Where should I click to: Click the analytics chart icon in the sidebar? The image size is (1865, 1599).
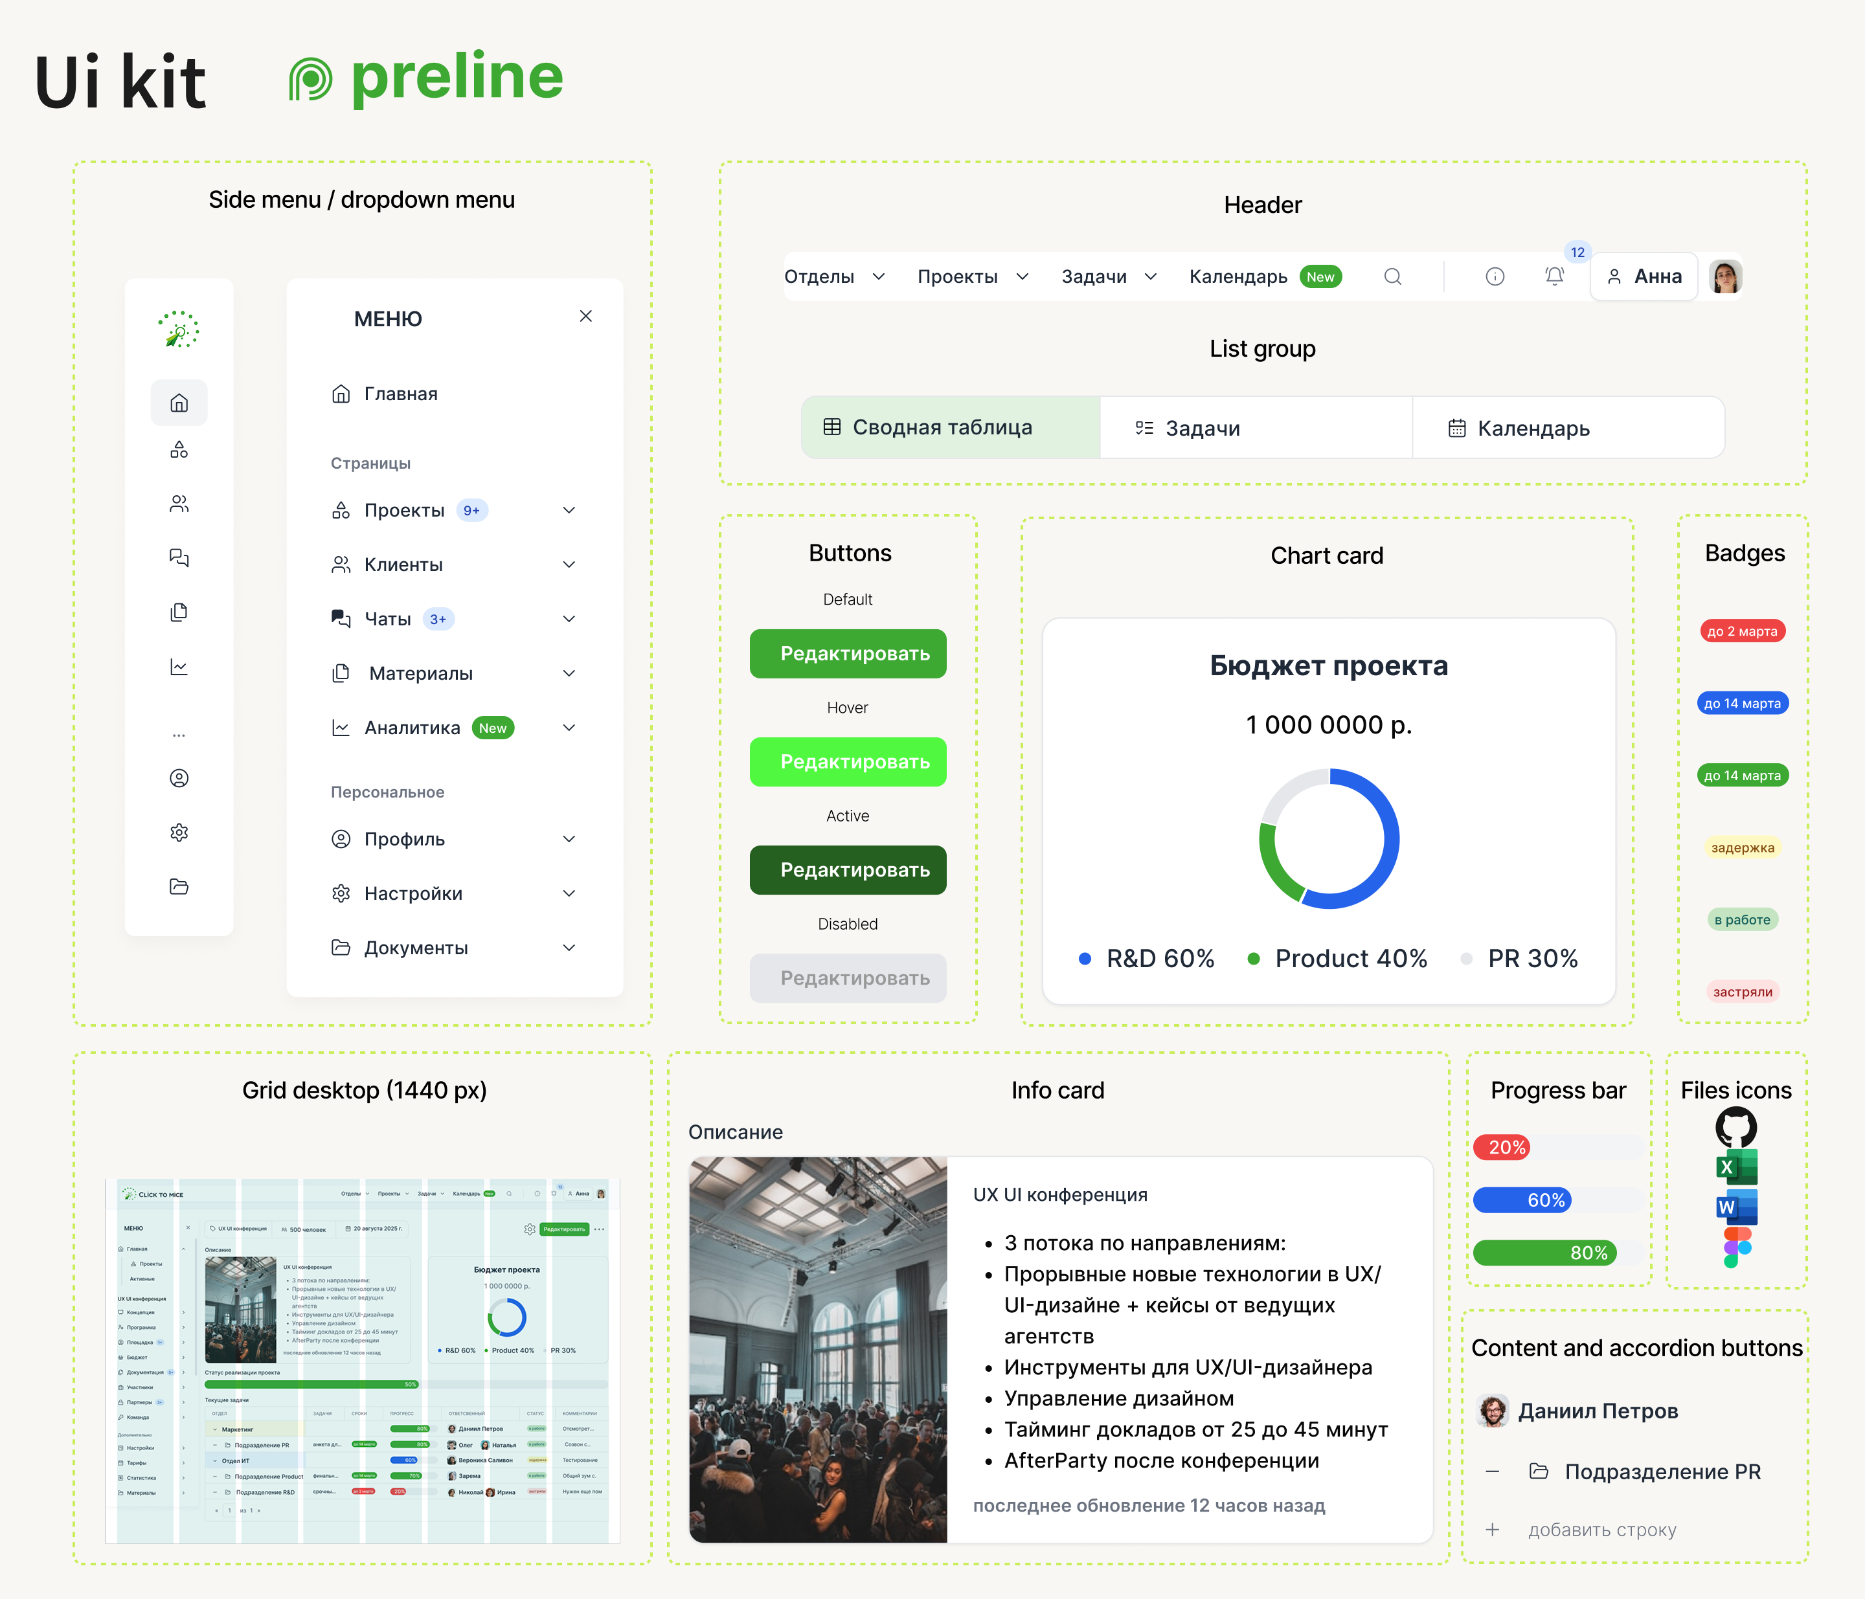coord(178,667)
